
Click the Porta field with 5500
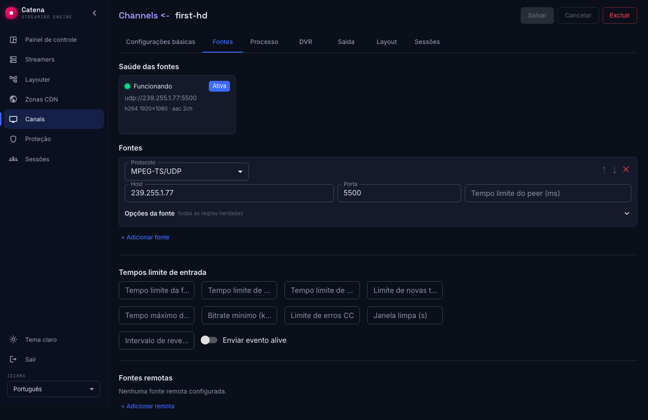click(399, 193)
